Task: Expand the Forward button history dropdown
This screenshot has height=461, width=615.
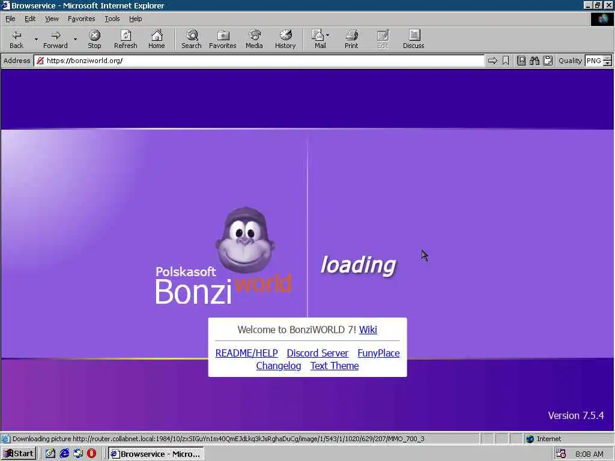Action: pos(75,39)
